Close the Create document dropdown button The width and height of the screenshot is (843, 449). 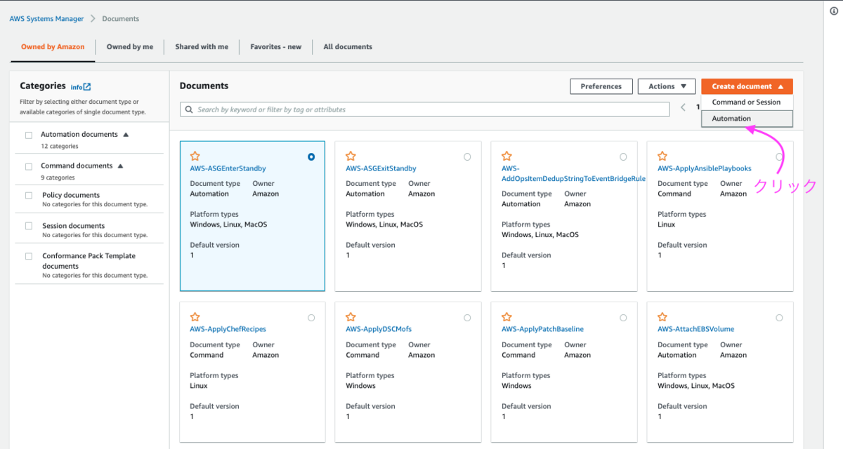click(747, 86)
